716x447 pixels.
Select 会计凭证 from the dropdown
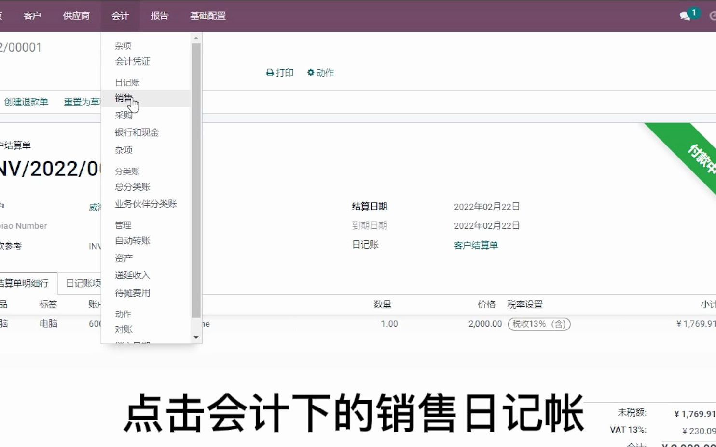pyautogui.click(x=133, y=61)
